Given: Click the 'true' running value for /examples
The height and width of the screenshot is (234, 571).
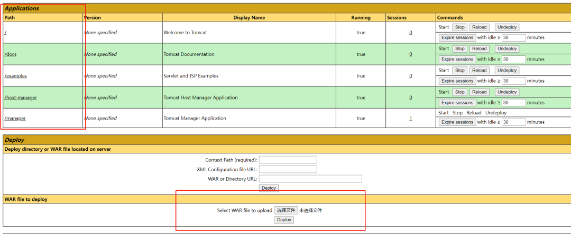Looking at the screenshot, I should click(361, 76).
